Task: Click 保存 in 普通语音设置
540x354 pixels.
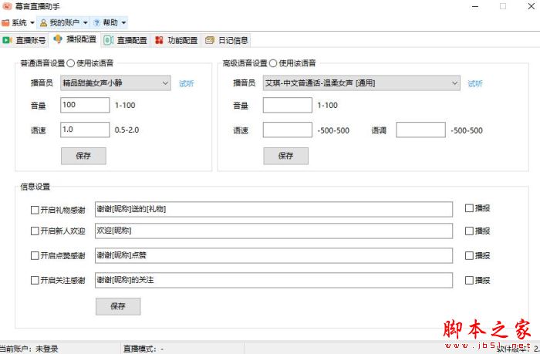Action: pyautogui.click(x=83, y=156)
